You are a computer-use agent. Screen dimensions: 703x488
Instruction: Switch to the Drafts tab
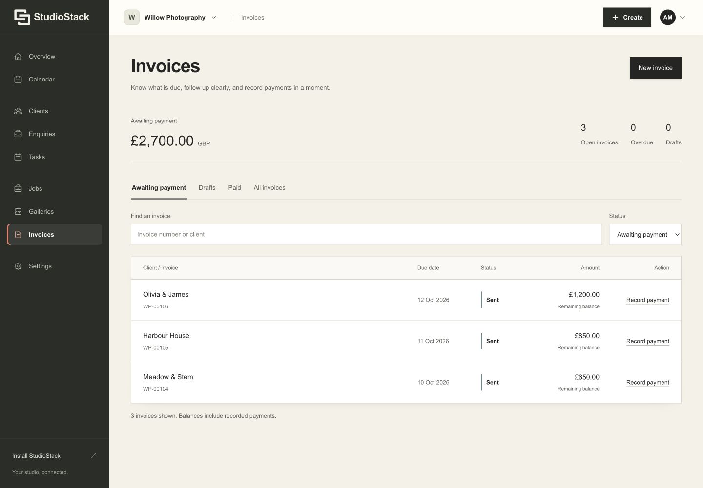[207, 188]
